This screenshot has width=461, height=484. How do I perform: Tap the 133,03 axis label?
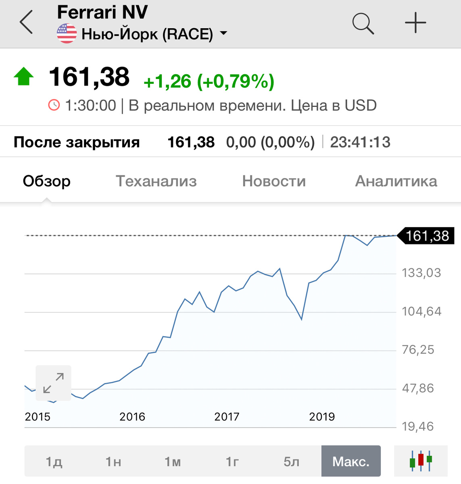tap(421, 273)
